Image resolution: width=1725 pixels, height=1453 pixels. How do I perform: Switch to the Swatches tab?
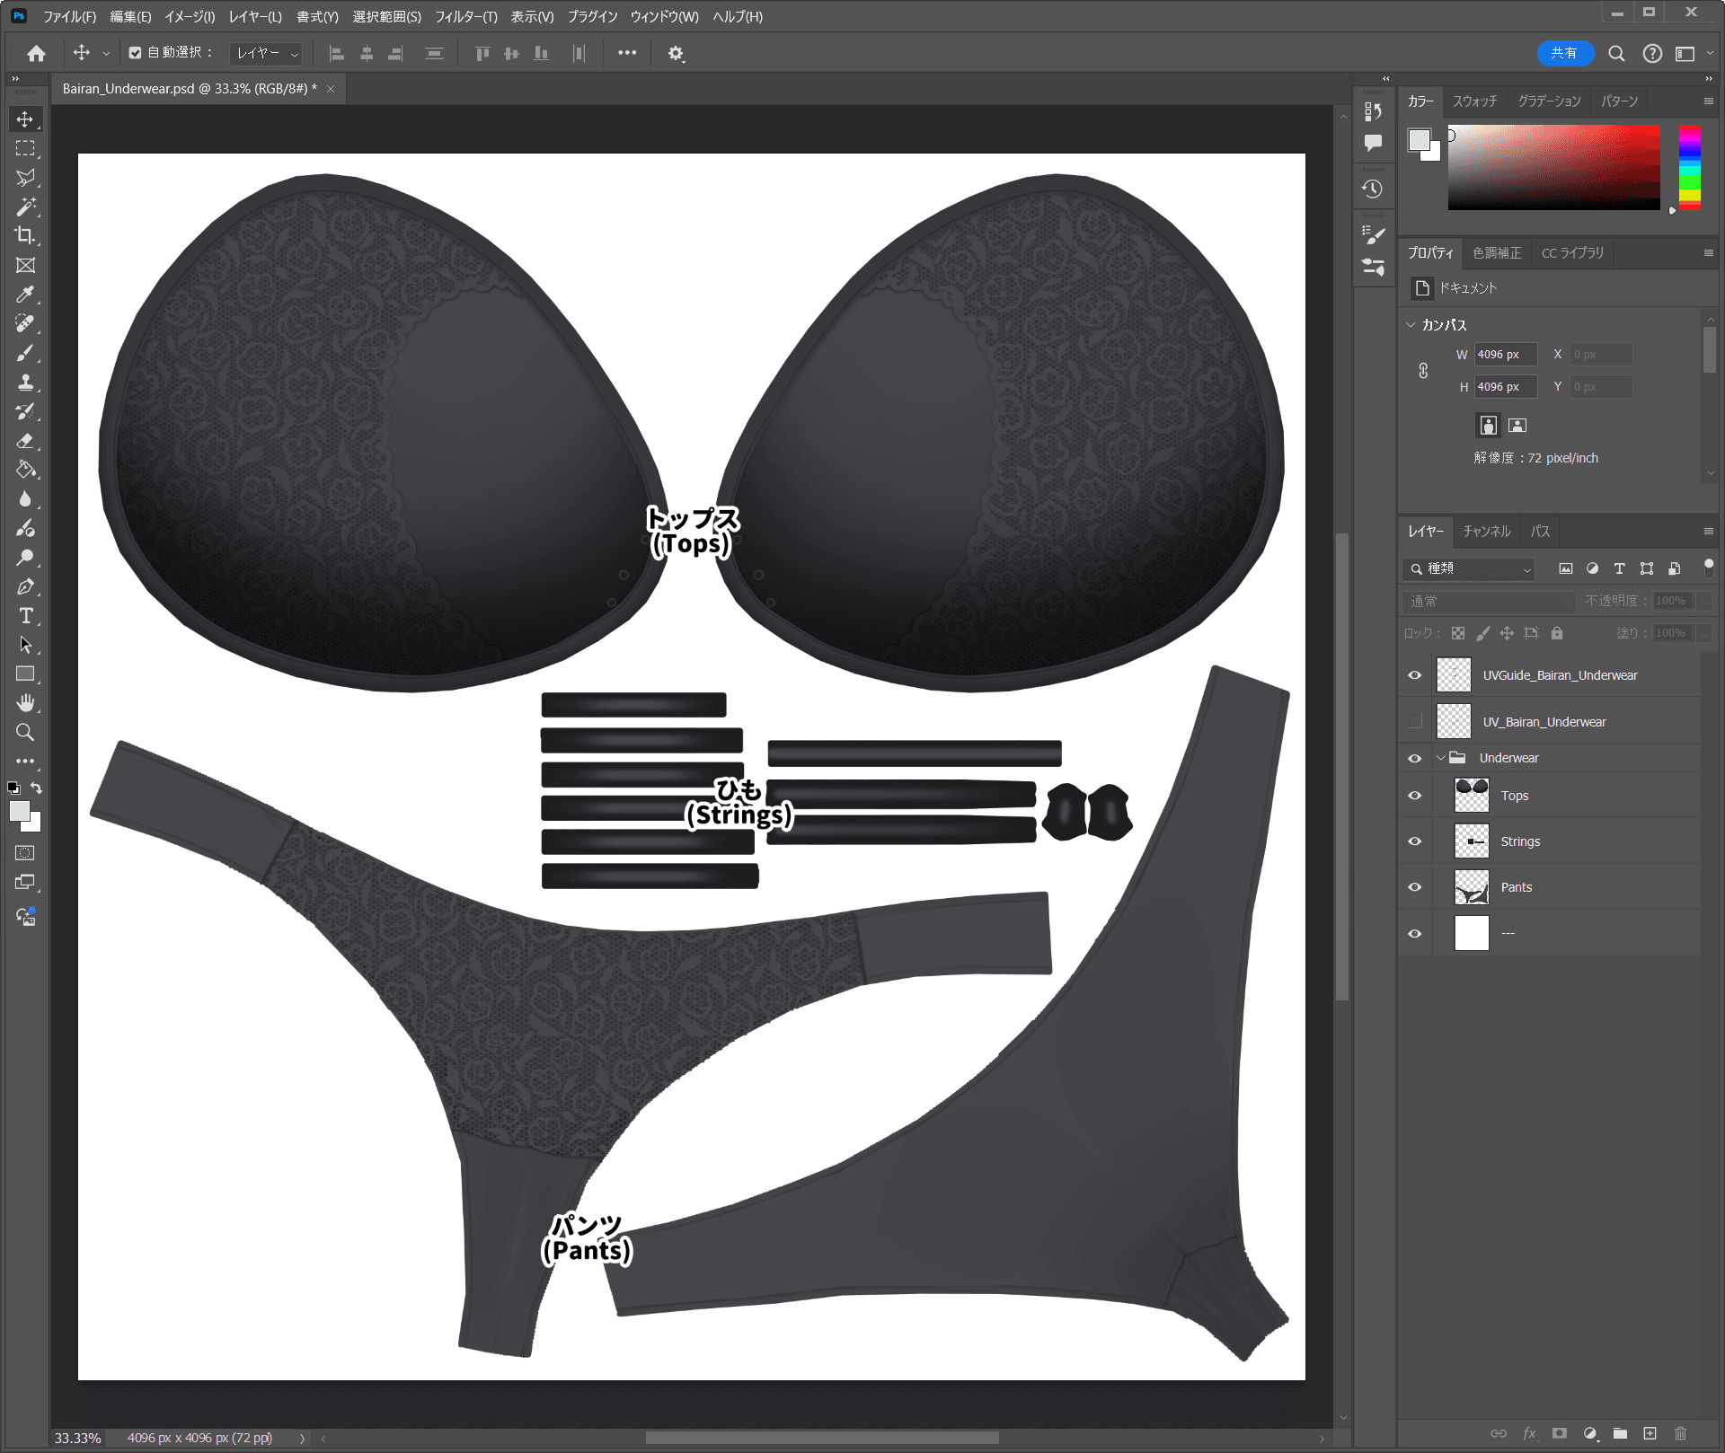tap(1474, 101)
